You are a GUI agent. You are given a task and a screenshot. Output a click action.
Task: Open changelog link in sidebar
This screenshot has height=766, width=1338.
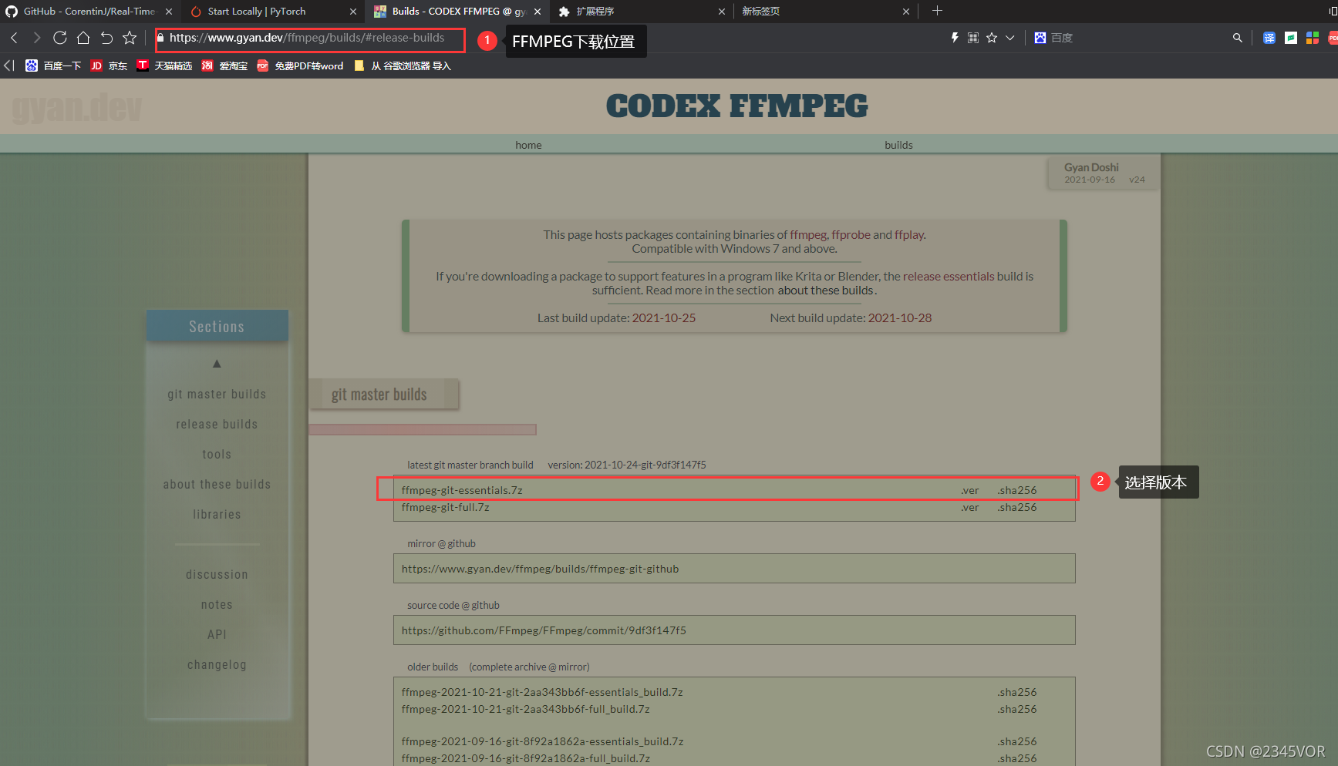[x=217, y=665]
